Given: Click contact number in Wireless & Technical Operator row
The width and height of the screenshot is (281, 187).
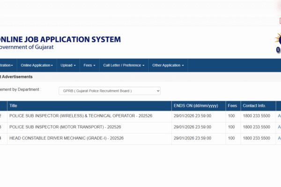Looking at the screenshot, I should (x=257, y=116).
